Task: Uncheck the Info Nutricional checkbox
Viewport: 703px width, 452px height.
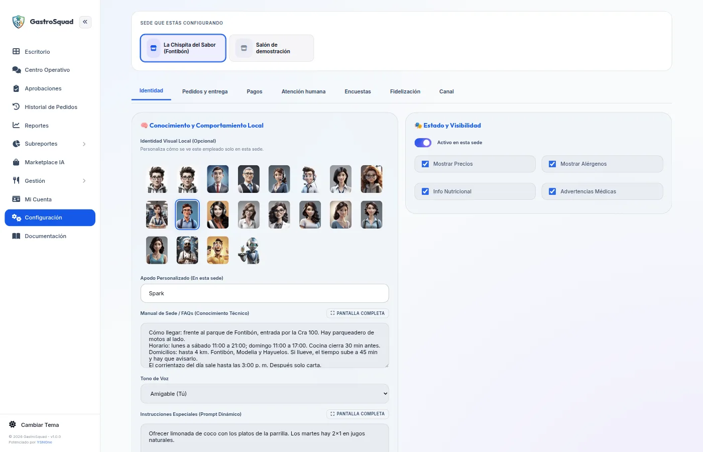Action: pos(425,192)
